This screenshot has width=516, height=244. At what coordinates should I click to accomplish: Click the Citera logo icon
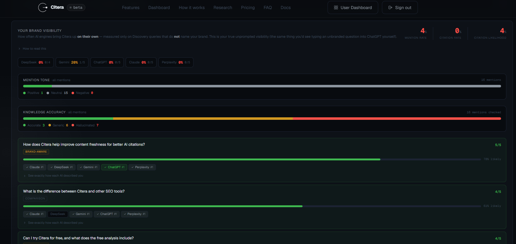click(43, 7)
